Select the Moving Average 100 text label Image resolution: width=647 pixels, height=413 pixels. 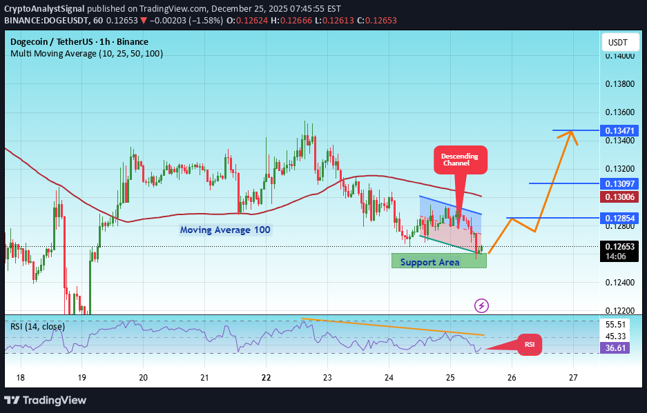tap(224, 230)
